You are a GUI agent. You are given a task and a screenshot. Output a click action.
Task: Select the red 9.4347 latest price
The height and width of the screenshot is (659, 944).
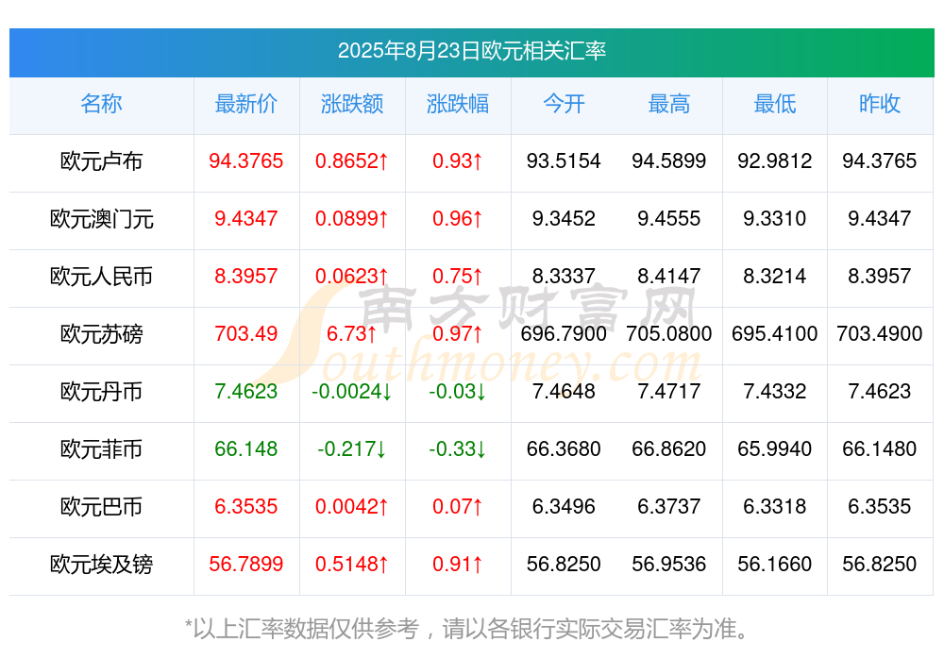point(245,218)
